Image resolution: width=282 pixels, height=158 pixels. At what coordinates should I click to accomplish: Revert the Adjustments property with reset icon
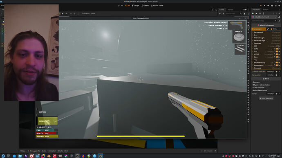pyautogui.click(x=275, y=66)
